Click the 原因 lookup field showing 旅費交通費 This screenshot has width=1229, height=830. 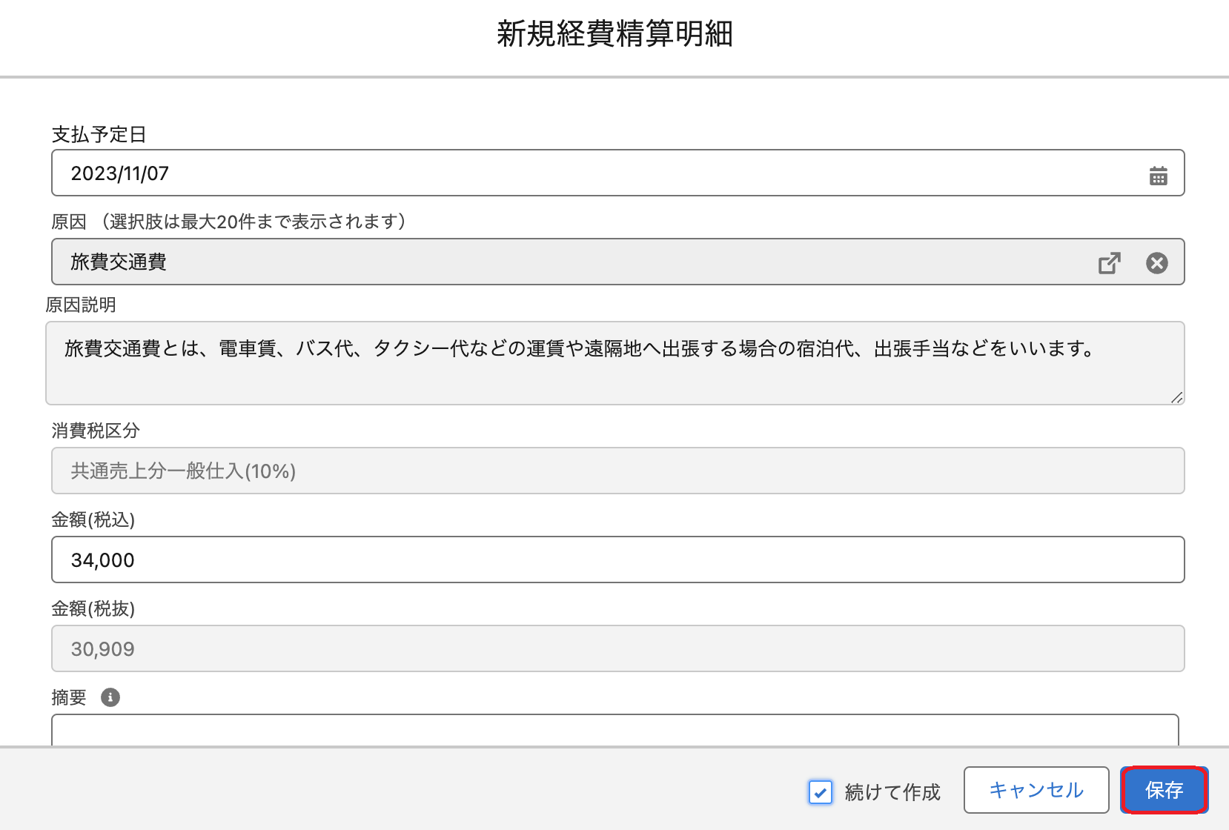617,262
